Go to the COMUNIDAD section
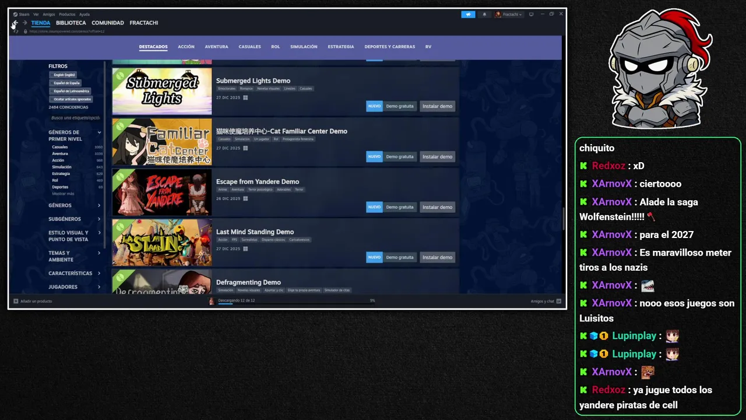Viewport: 746px width, 420px height. [x=108, y=23]
